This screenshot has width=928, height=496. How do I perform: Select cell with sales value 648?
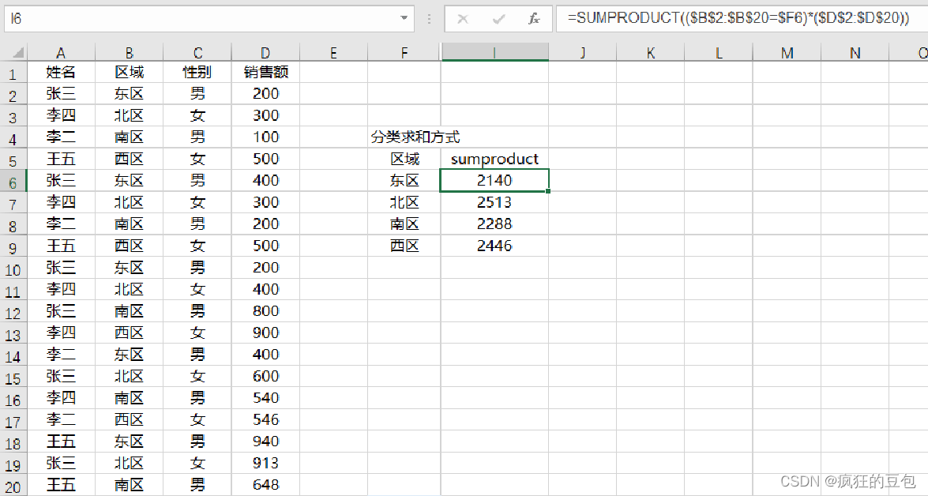pyautogui.click(x=265, y=486)
